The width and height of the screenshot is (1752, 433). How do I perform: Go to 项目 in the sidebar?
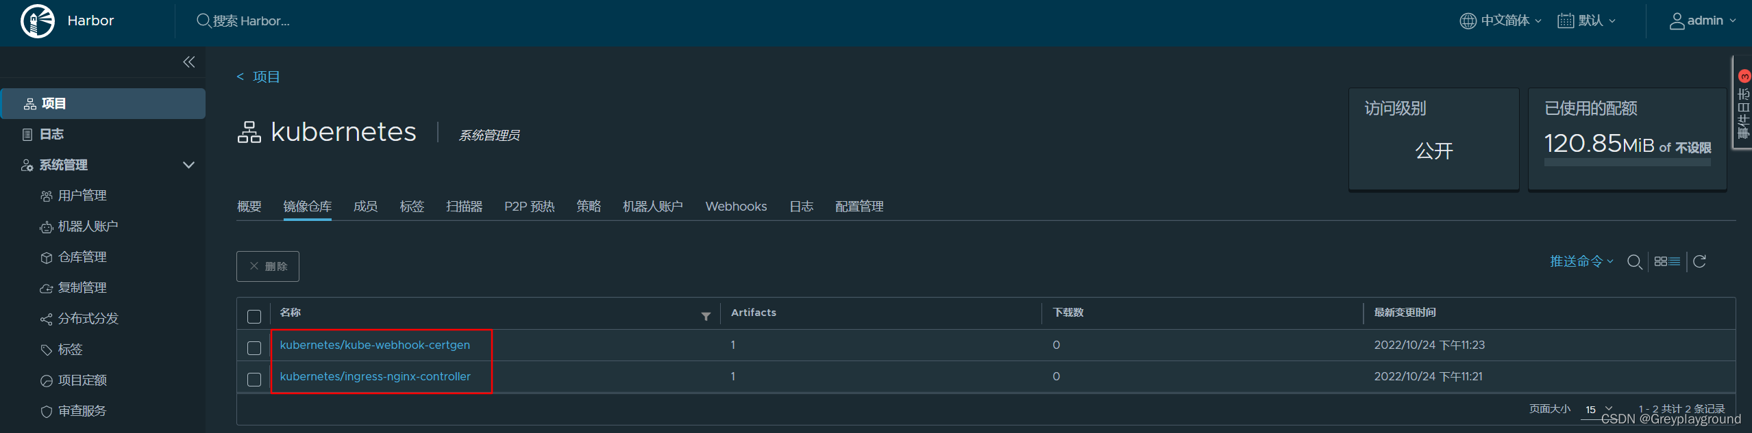(x=103, y=103)
